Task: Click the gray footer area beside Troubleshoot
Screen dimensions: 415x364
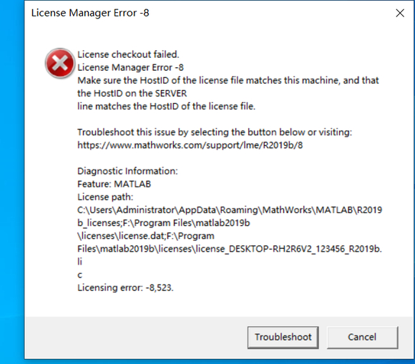Action: [x=135, y=338]
